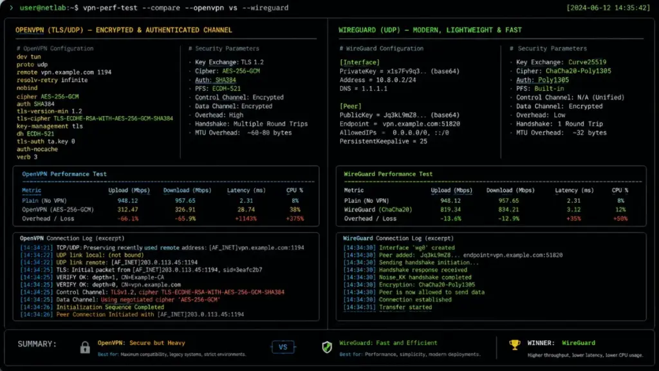The image size is (659, 371).
Task: Click the timestamp 2024-06-12 14:35:42
Action: 608,8
